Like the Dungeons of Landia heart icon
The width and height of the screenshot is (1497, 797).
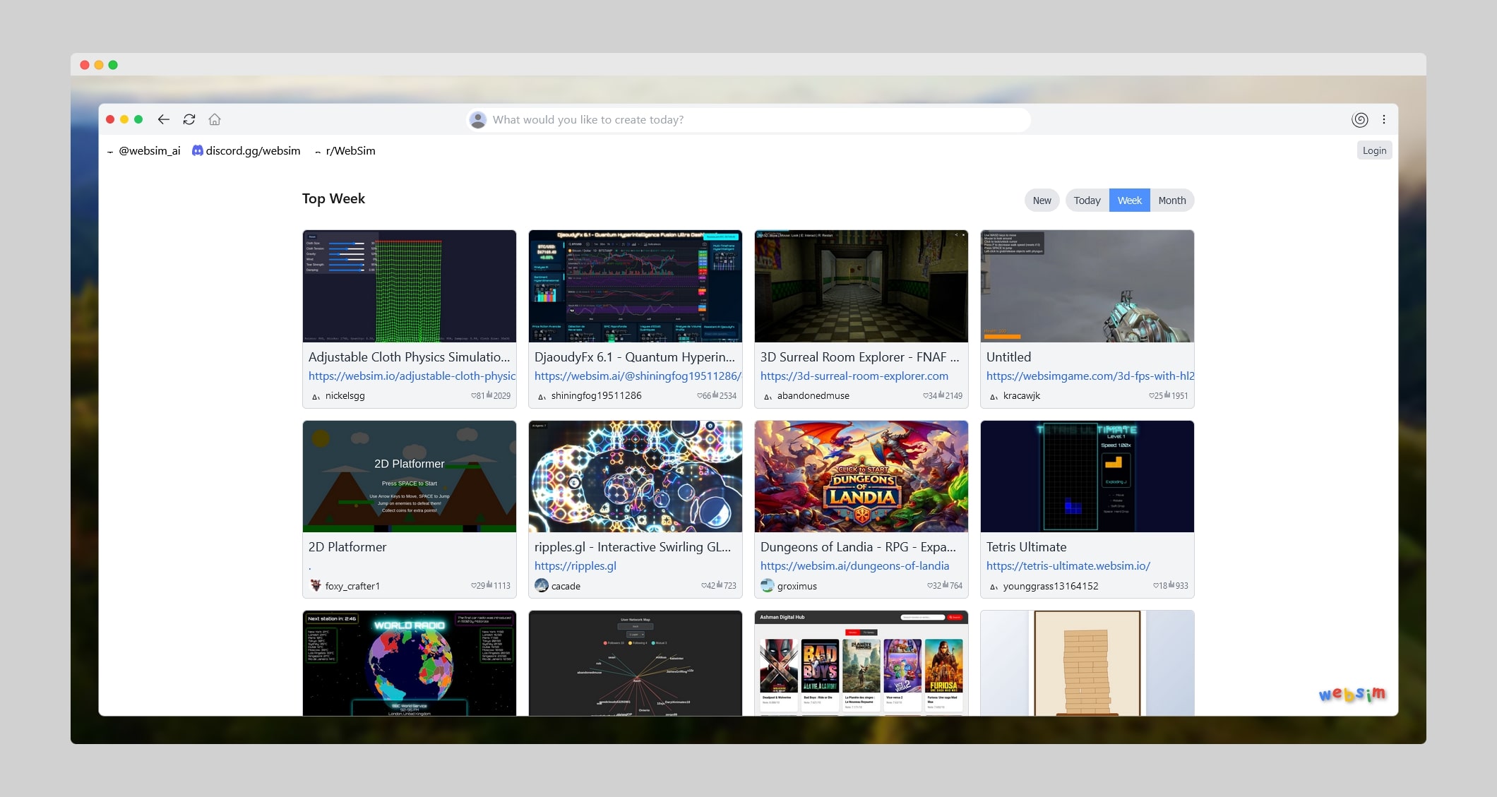(930, 586)
